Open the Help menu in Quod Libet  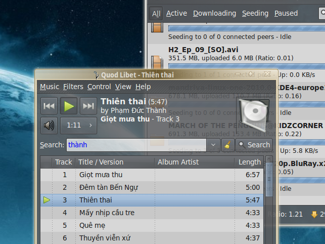pyautogui.click(x=143, y=87)
